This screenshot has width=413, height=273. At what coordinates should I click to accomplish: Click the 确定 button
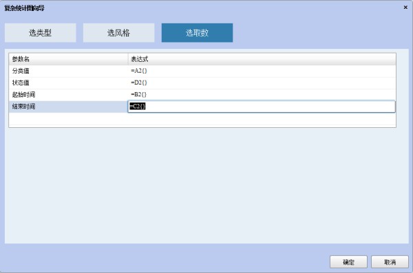[348, 262]
